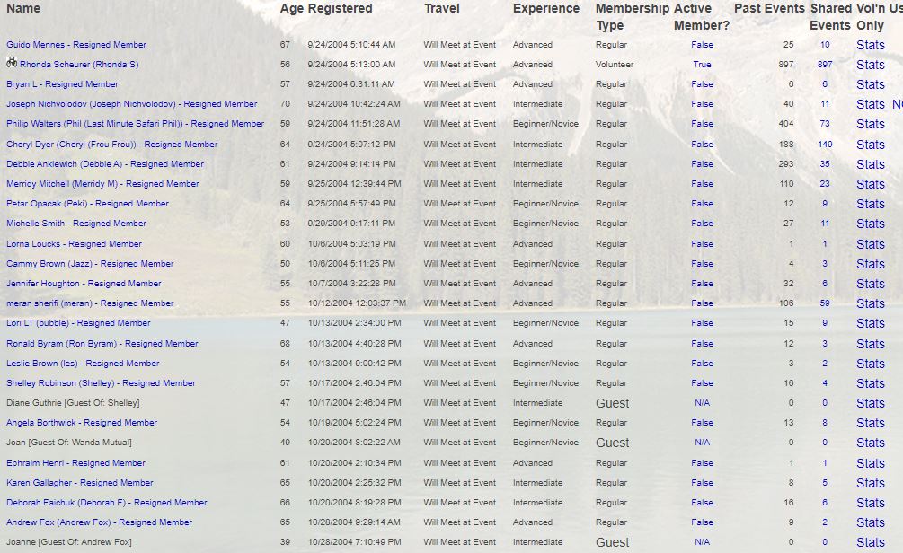Open meran sherifi member link
903x553 pixels.
(90, 303)
